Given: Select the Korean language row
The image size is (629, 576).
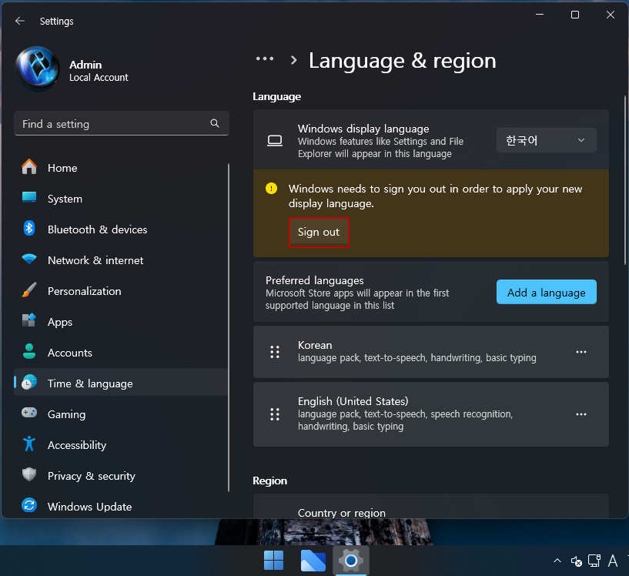Looking at the screenshot, I should (x=431, y=352).
